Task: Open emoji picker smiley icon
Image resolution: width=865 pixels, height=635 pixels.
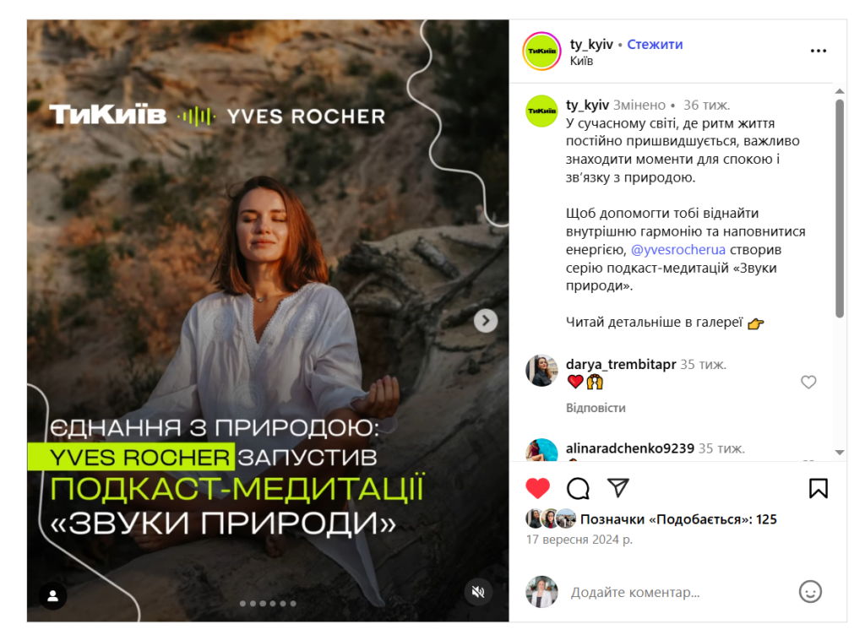Action: click(810, 592)
